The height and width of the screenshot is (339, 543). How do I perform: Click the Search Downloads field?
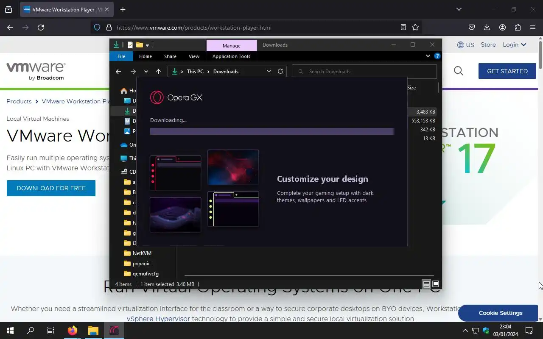(x=364, y=72)
